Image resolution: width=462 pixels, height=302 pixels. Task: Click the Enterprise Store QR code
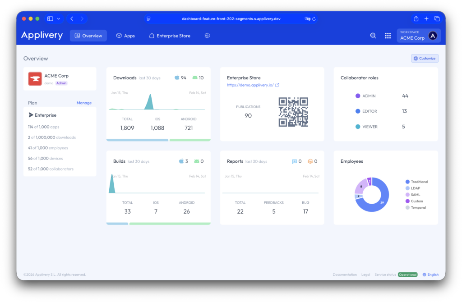293,112
